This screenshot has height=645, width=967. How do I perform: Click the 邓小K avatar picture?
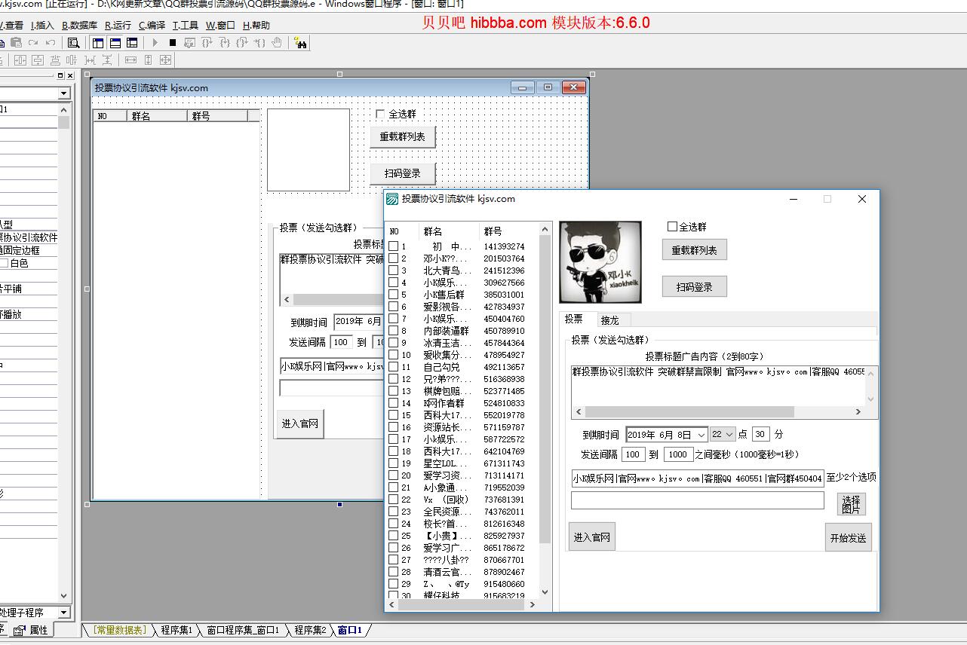(600, 262)
